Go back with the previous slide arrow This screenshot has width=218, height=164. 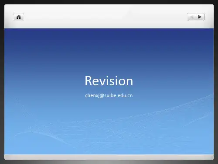click(x=191, y=17)
